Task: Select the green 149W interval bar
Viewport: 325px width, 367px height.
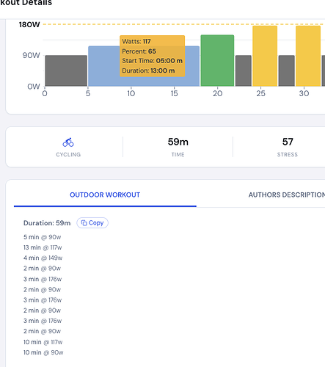Action: [x=217, y=60]
